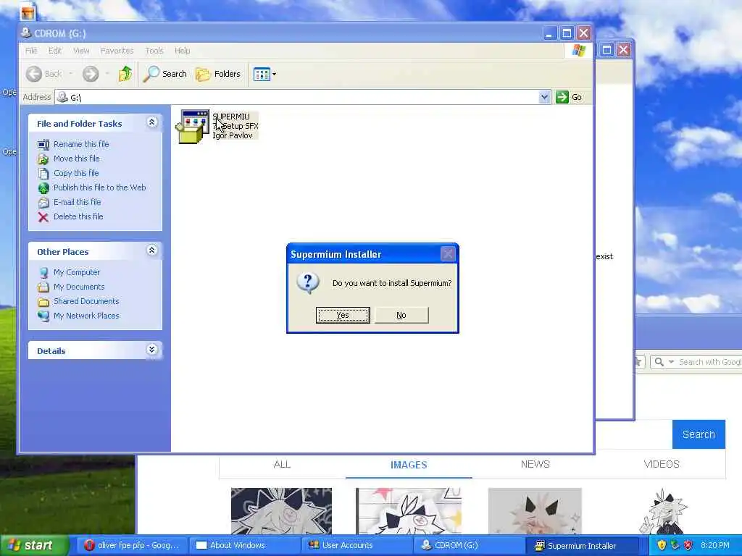Select the IMAGES tab in browser results

pos(409,465)
